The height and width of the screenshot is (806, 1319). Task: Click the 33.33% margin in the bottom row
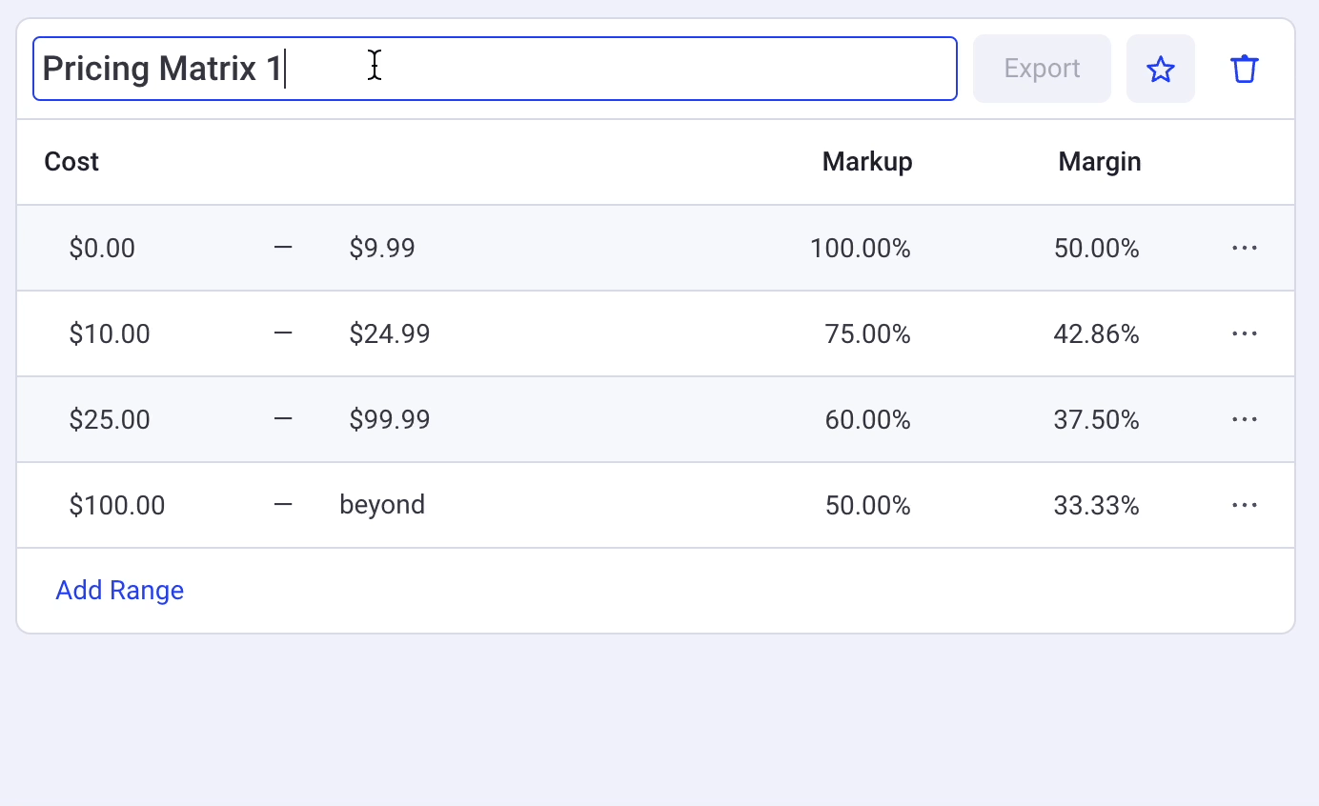tap(1096, 504)
